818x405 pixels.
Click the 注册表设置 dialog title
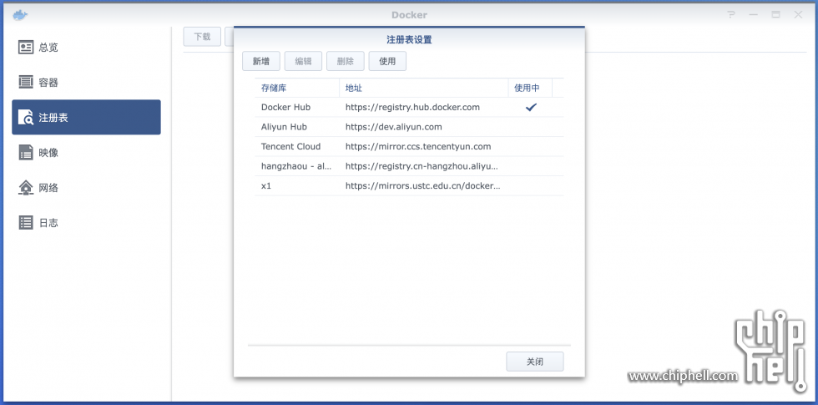(409, 40)
